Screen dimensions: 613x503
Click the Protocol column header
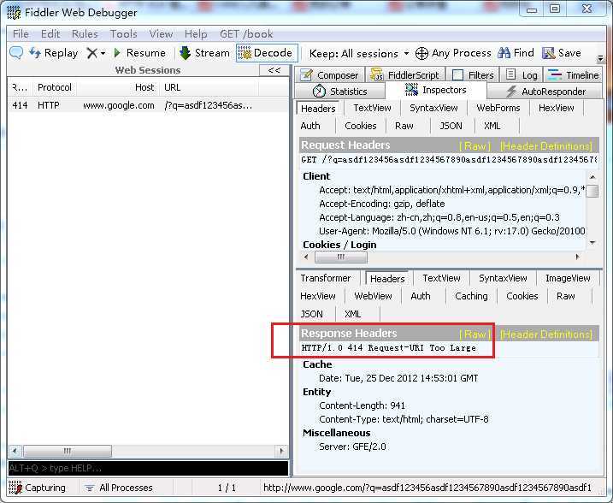pos(55,87)
